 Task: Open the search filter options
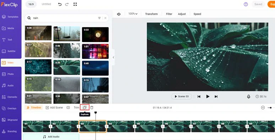(x=99, y=18)
